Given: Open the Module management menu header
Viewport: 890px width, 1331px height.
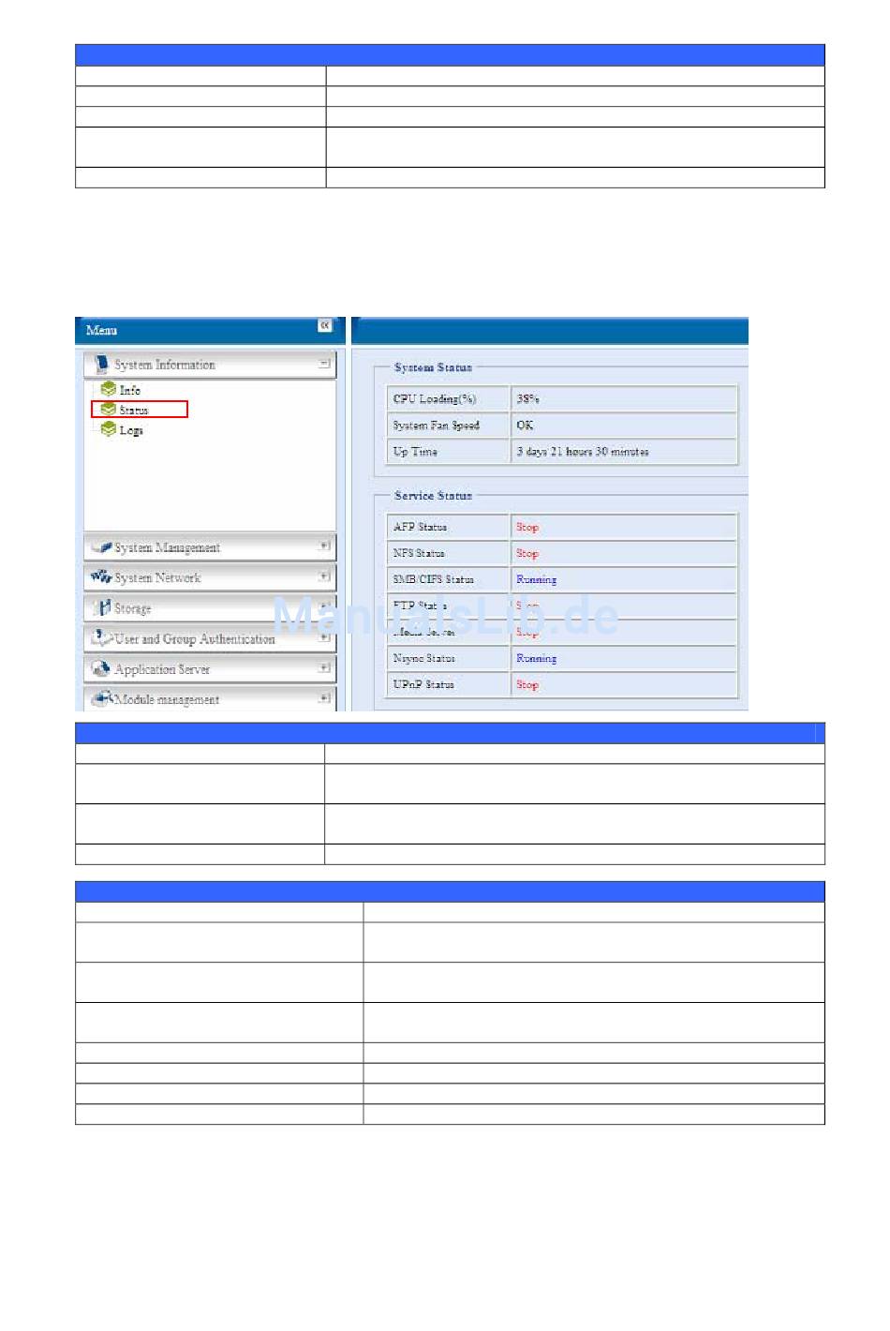Looking at the screenshot, I should click(210, 699).
